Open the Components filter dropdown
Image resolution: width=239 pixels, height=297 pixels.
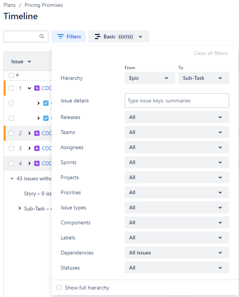coord(177,222)
